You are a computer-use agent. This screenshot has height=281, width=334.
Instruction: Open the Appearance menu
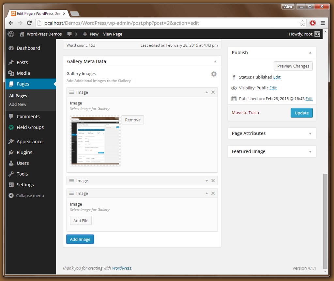pyautogui.click(x=29, y=142)
